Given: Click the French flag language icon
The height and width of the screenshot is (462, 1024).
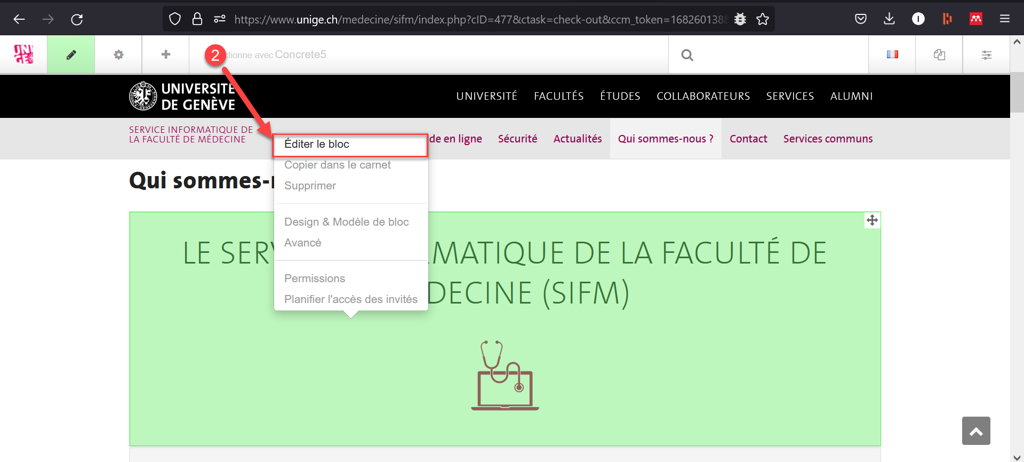Looking at the screenshot, I should (892, 54).
